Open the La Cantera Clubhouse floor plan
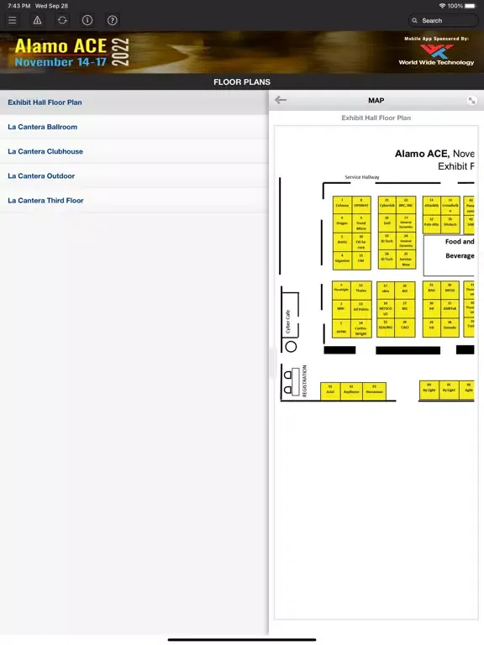The image size is (484, 645). coord(134,151)
